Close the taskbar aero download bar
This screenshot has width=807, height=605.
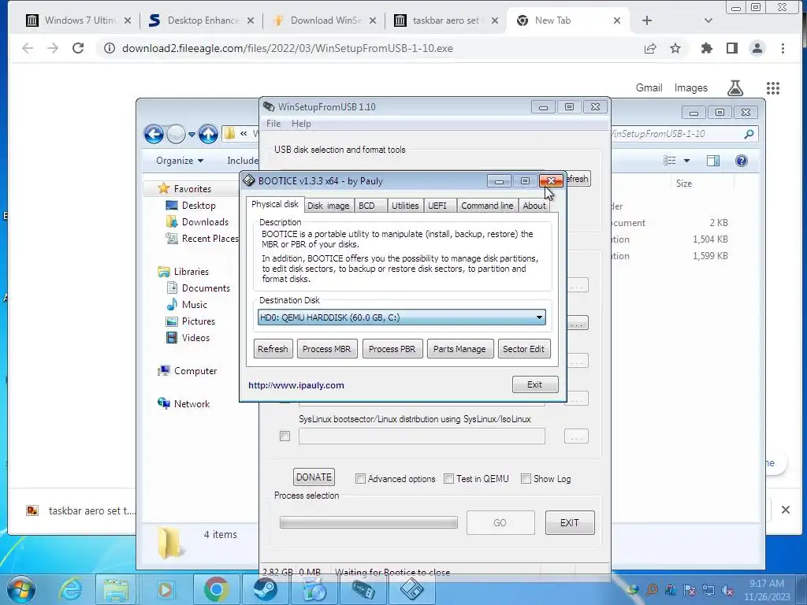[x=786, y=510]
